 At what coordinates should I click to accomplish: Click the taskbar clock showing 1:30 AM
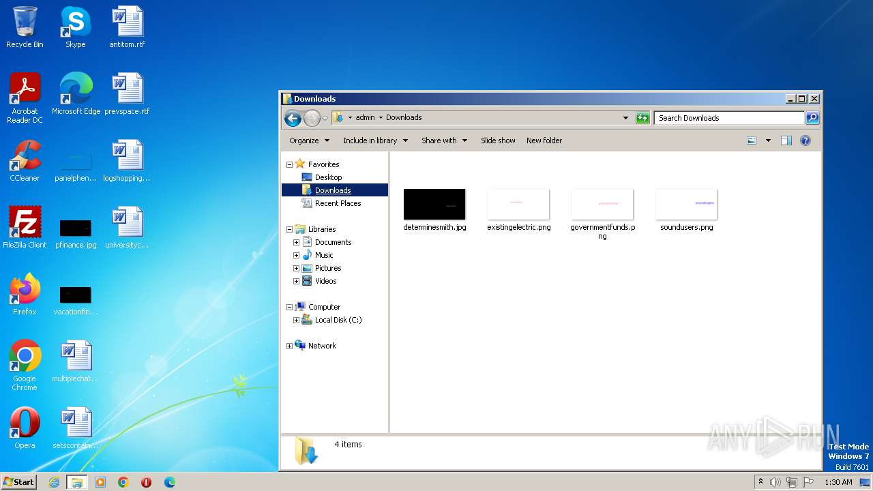tap(838, 482)
